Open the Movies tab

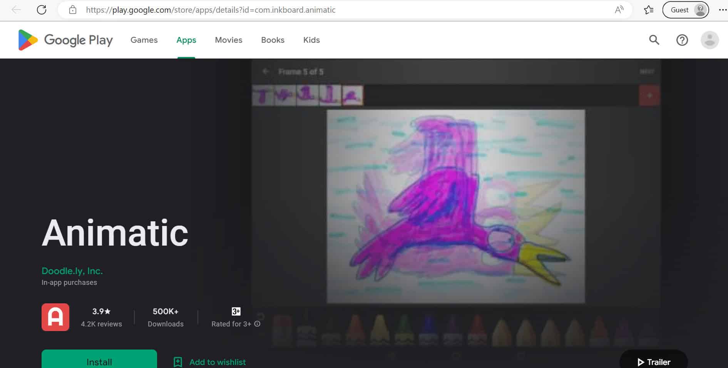point(229,40)
